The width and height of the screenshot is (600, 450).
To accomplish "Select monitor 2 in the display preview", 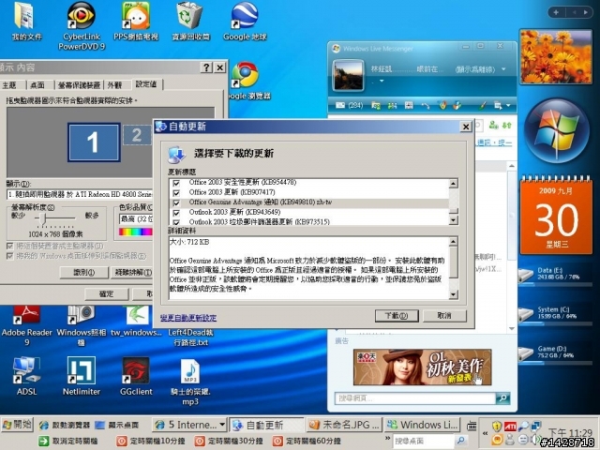I will (137, 135).
